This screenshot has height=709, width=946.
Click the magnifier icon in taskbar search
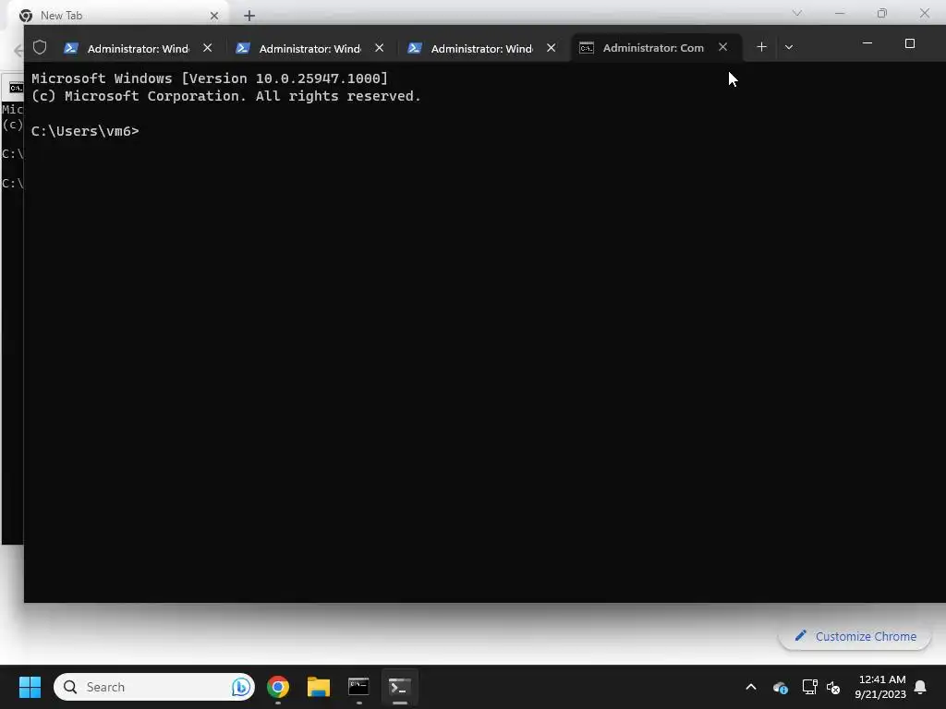point(70,687)
